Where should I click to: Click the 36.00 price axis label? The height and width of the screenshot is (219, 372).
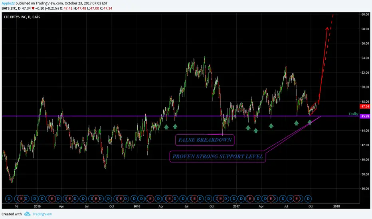coord(365,189)
